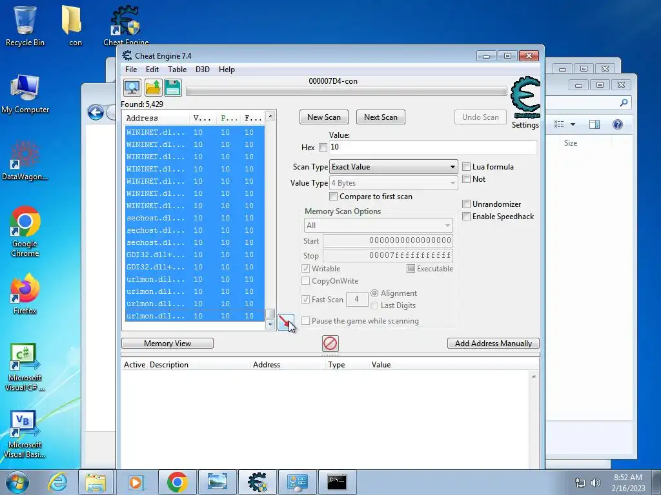Toggle the Not checkbox
Screen dimensions: 661x495
(466, 179)
